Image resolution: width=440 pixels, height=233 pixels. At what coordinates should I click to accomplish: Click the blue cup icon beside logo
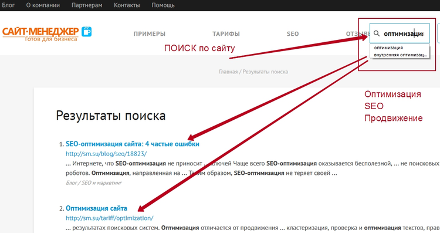tap(86, 32)
